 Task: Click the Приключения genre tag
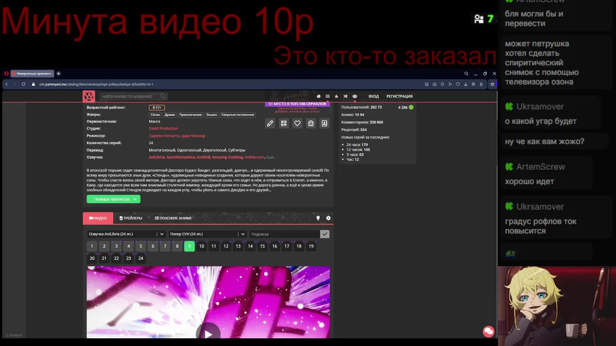pos(191,115)
